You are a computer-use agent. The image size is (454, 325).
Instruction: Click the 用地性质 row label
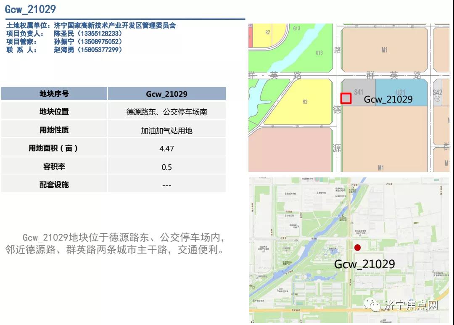(x=54, y=130)
